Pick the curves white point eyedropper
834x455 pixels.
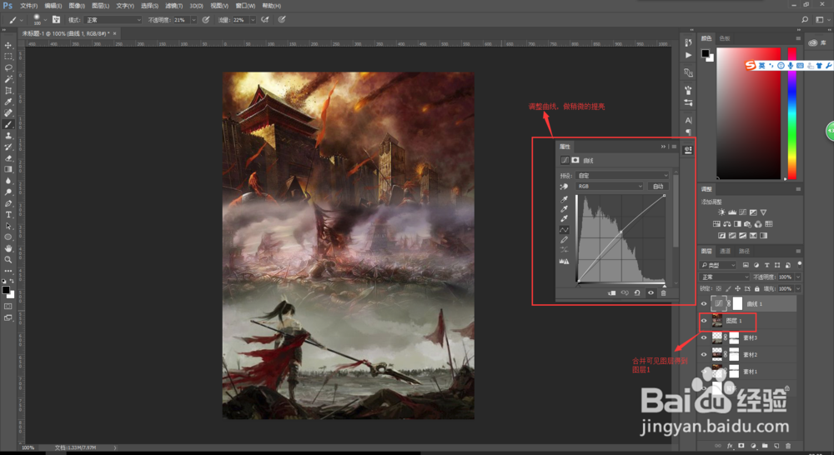pyautogui.click(x=564, y=218)
